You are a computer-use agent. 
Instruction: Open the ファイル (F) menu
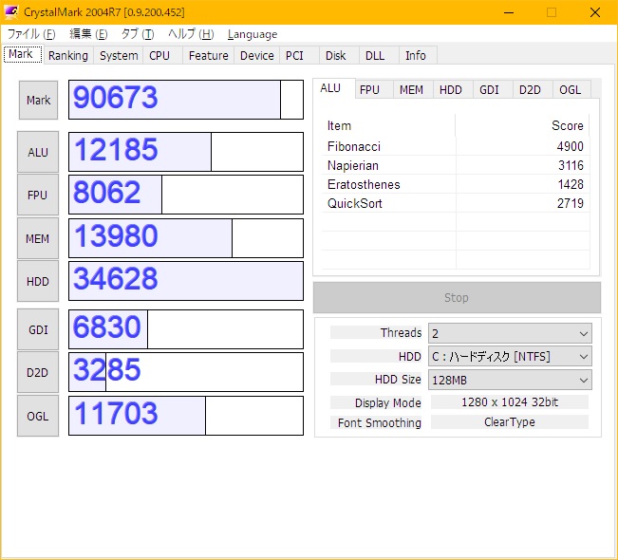coord(31,34)
